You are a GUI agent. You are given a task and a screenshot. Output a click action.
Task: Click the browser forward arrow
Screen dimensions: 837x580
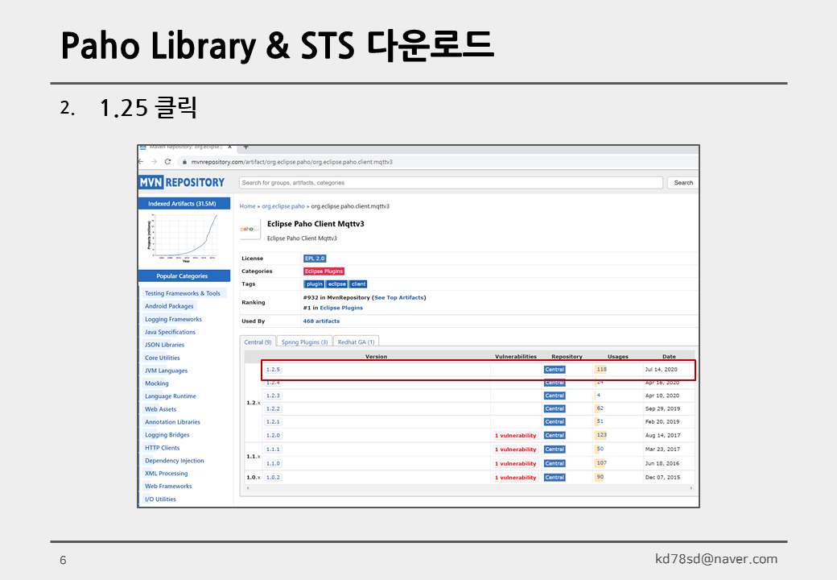[154, 161]
